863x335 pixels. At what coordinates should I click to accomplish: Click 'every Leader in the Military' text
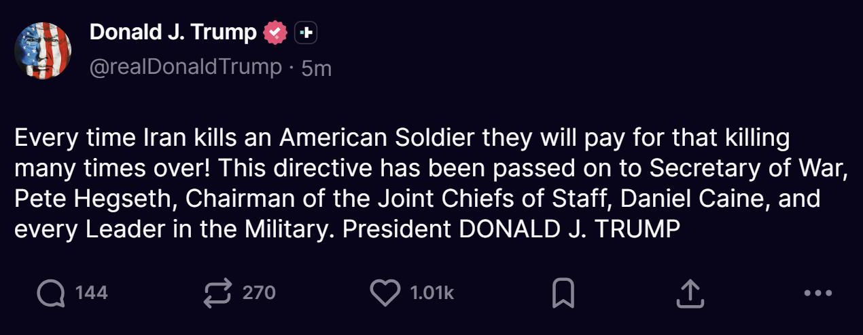[x=175, y=229]
